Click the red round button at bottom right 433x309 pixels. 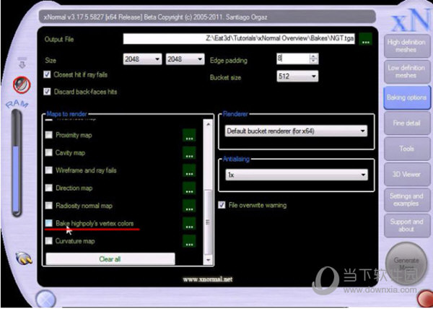[425, 299]
